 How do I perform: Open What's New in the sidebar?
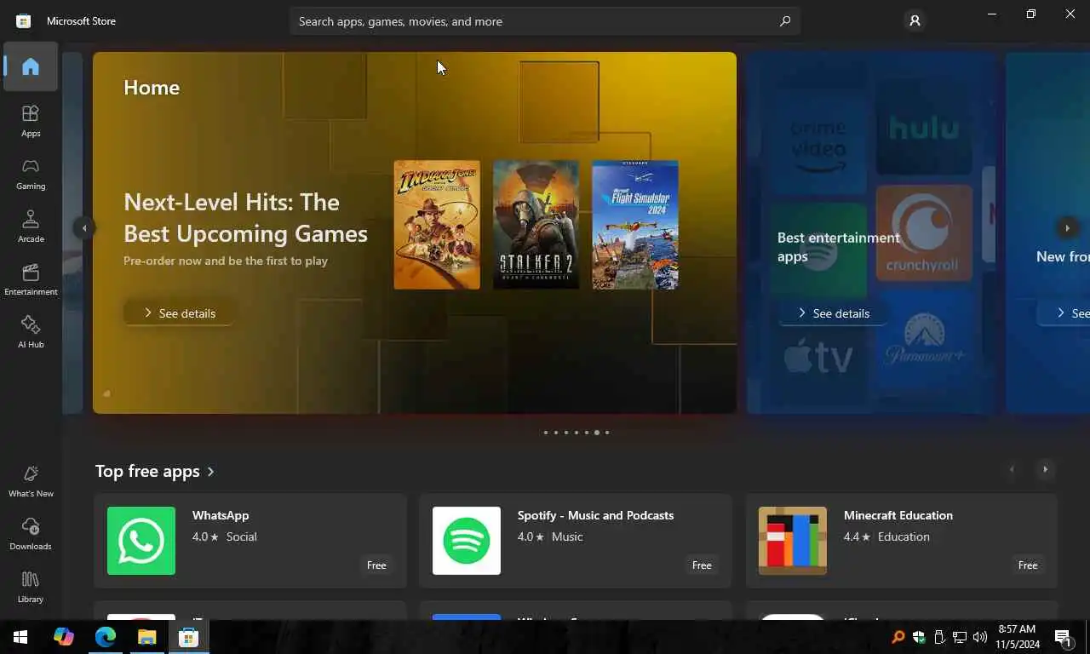coord(31,481)
